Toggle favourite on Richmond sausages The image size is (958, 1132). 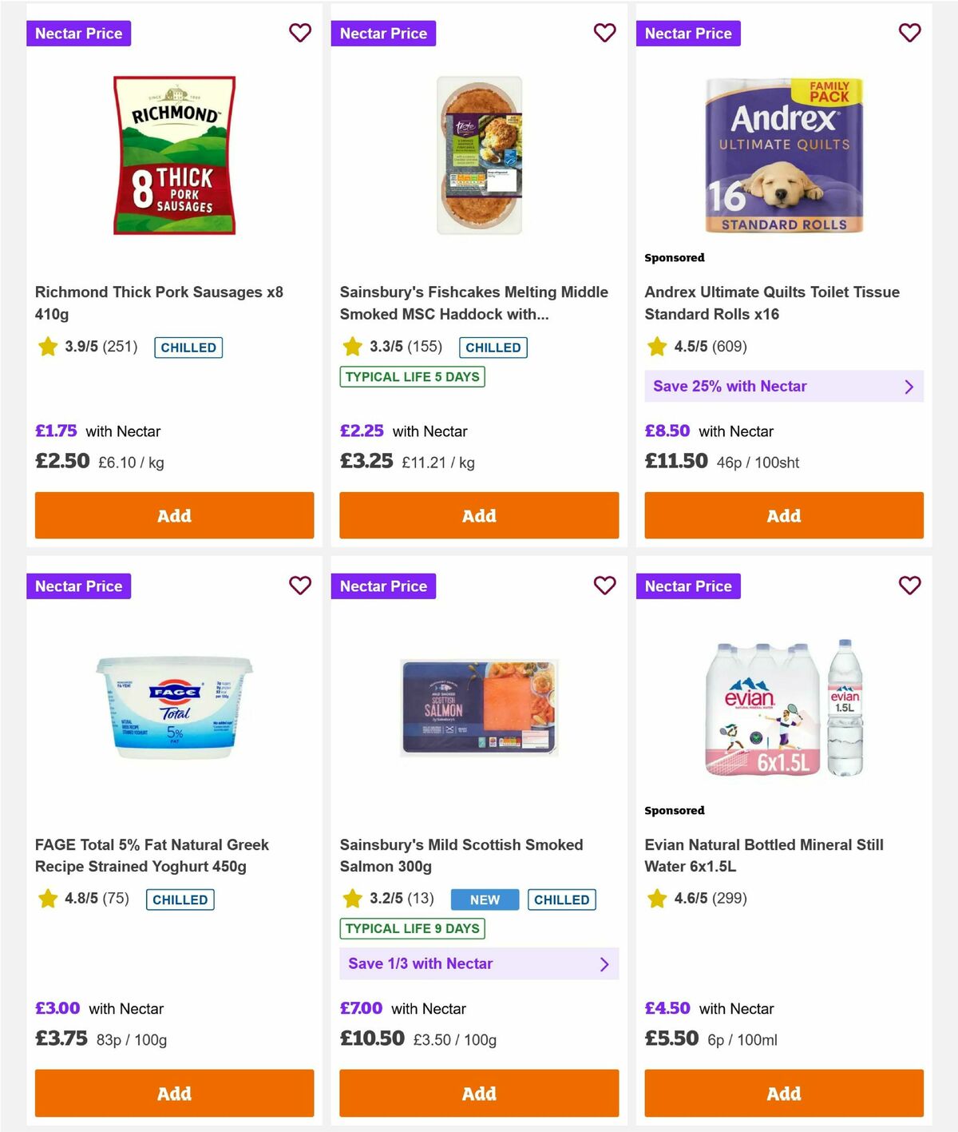pos(299,33)
